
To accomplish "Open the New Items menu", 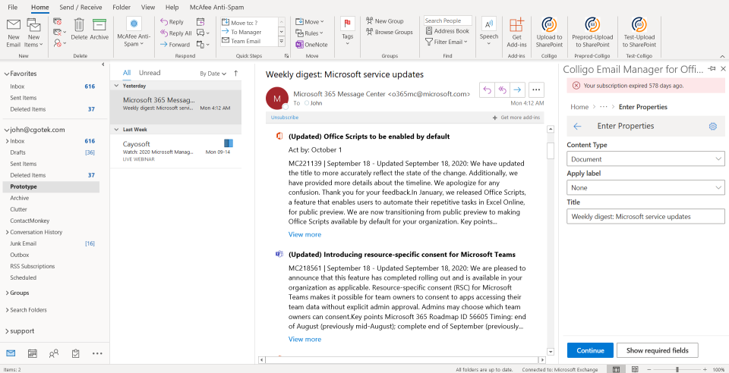I will pyautogui.click(x=33, y=33).
